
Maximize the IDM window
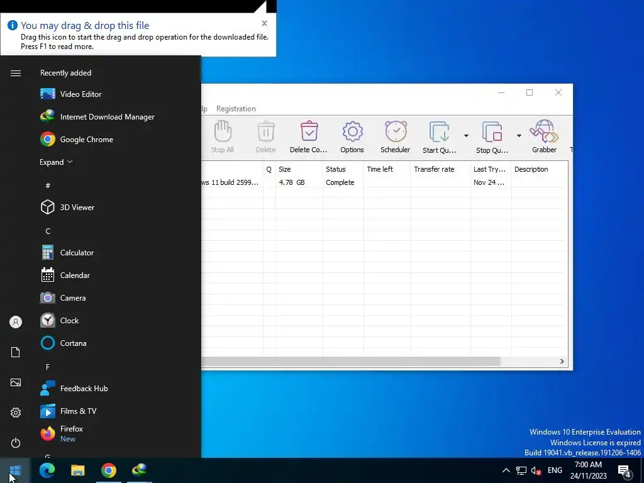coord(530,92)
